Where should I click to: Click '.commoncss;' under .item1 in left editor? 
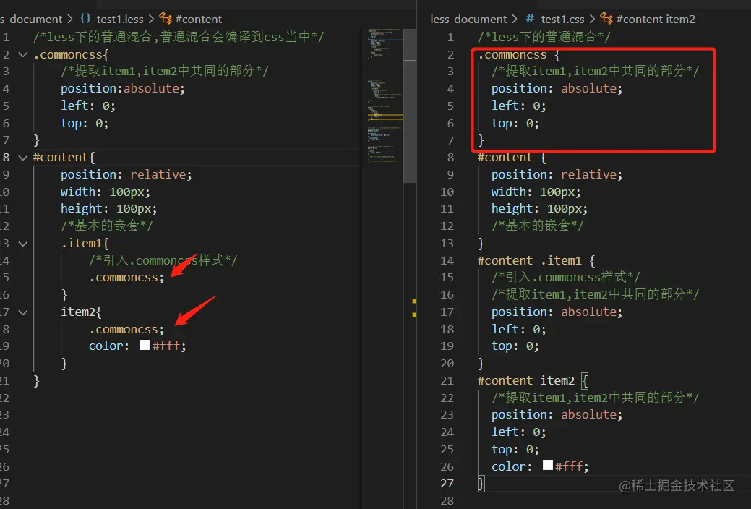tap(126, 278)
